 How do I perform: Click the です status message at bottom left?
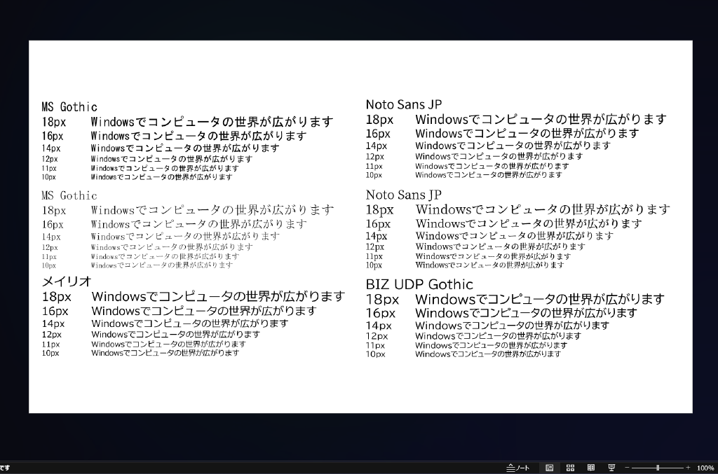tap(5, 468)
